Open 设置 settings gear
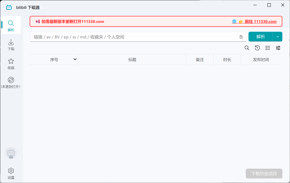The height and width of the screenshot is (183, 290). (11, 173)
